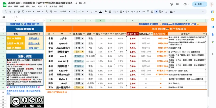Viewport: 216px width, 108px height.
Task: Open Google Calendar side panel
Action: coord(212,12)
